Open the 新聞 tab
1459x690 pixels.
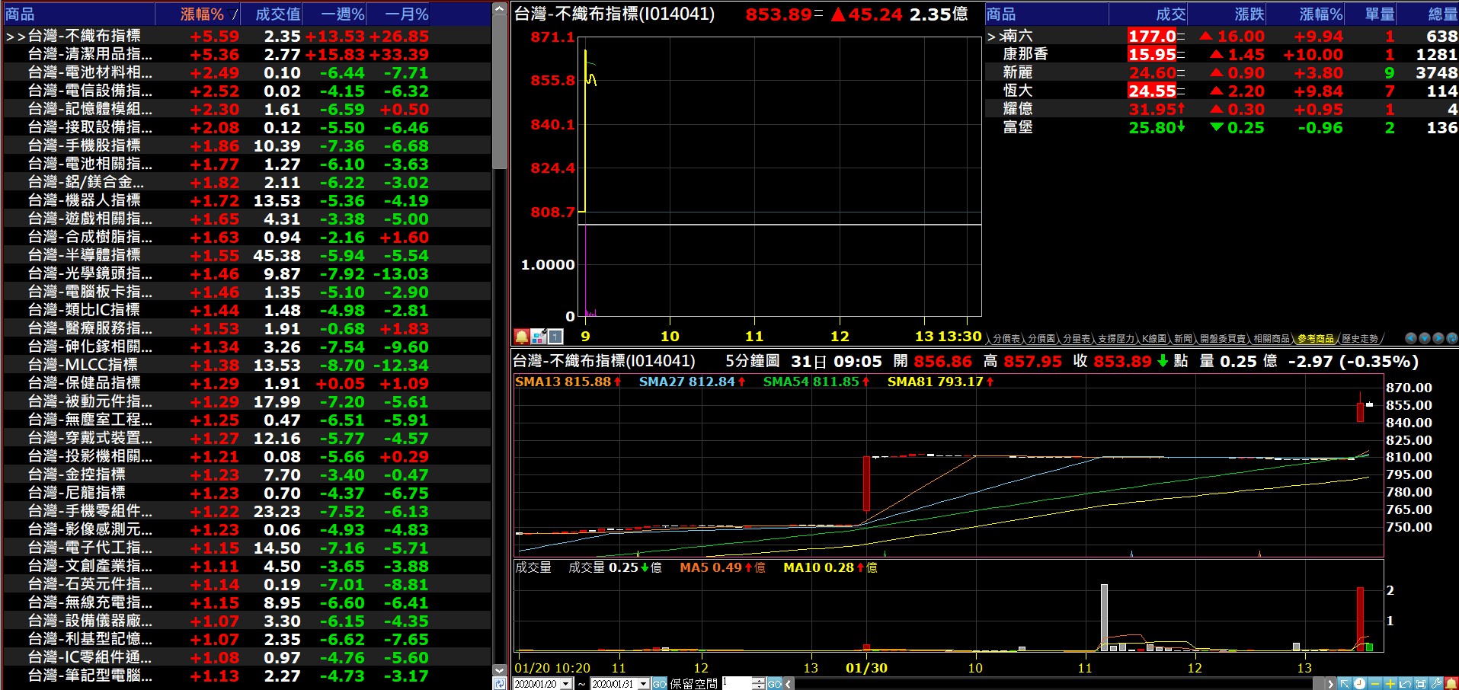click(x=1182, y=339)
